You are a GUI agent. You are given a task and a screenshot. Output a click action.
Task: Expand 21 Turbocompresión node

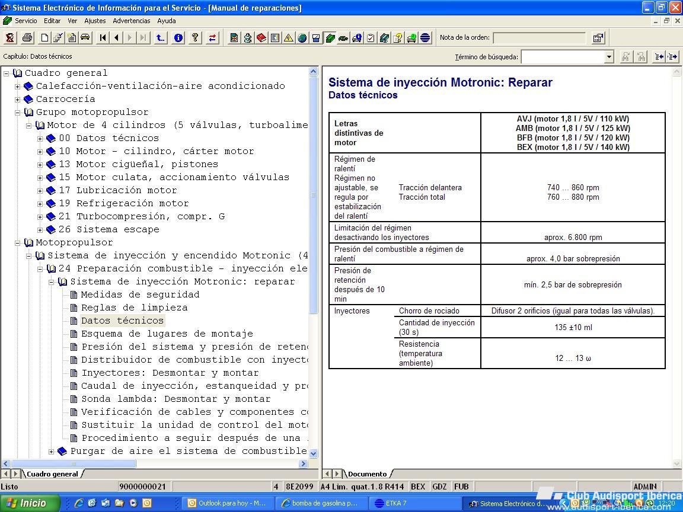point(40,217)
